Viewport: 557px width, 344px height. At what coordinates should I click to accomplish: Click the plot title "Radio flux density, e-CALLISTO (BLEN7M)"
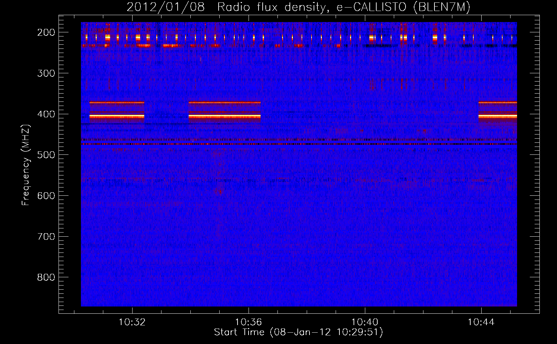[344, 7]
